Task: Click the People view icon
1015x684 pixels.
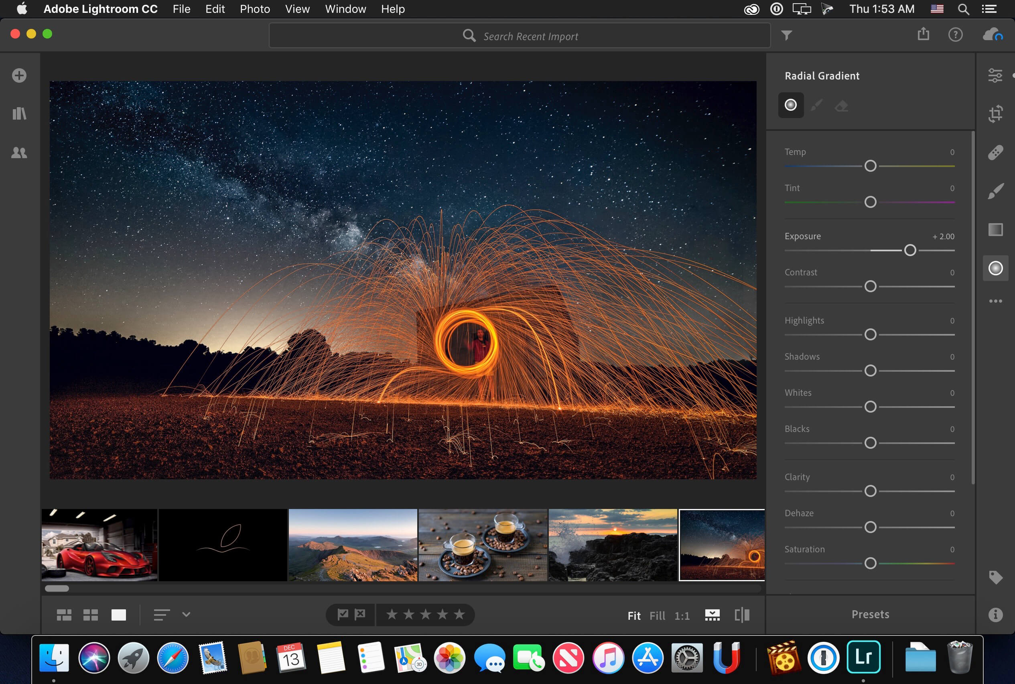Action: click(19, 152)
